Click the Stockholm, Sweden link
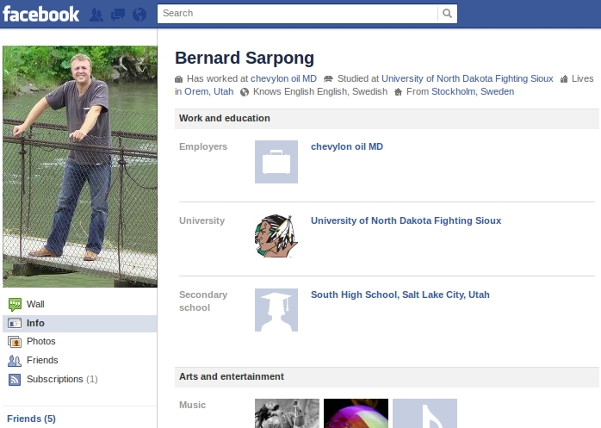This screenshot has width=601, height=428. click(x=473, y=91)
